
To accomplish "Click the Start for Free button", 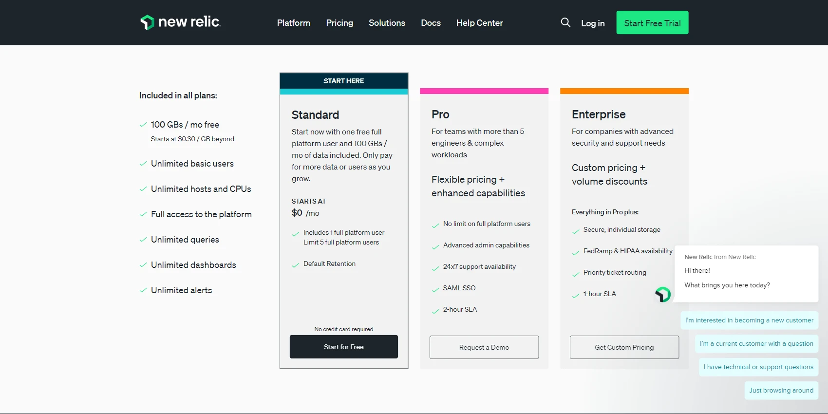I will [x=344, y=347].
